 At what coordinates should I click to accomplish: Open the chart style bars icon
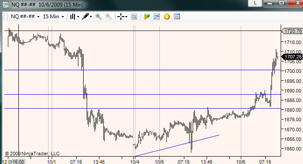73,17
